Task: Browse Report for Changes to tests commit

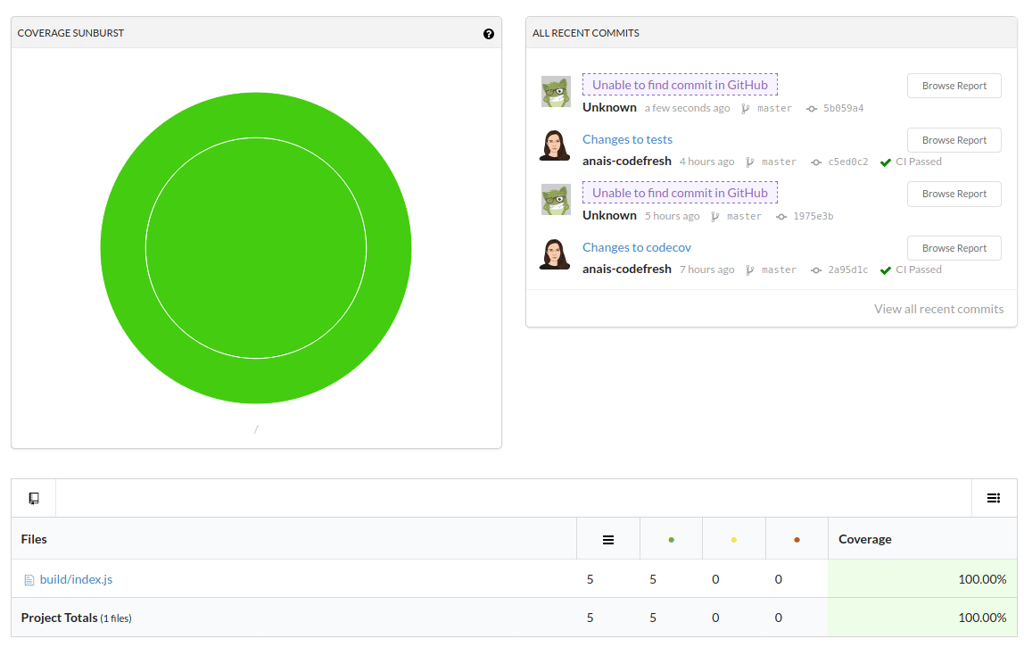Action: tap(954, 140)
